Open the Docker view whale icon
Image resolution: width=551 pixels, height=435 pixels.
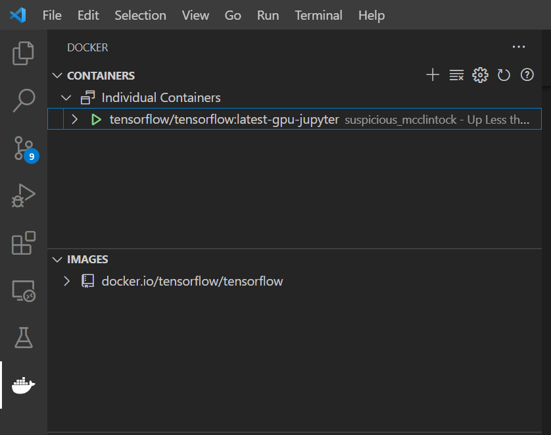[x=23, y=386]
